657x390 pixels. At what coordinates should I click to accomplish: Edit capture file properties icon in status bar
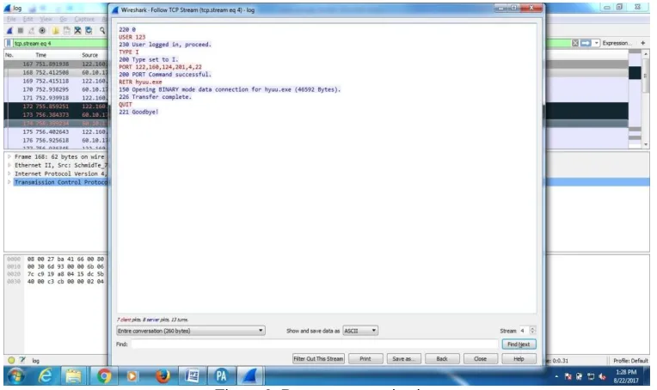click(x=22, y=360)
